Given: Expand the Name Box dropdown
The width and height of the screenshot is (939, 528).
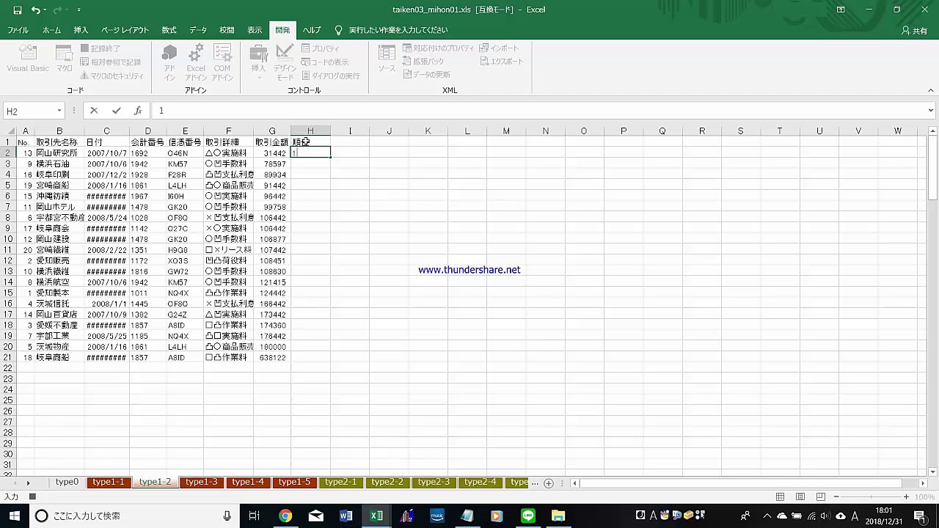Looking at the screenshot, I should [59, 111].
